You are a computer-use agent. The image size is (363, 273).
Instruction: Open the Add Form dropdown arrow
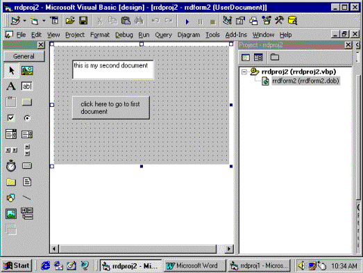[x=44, y=21]
